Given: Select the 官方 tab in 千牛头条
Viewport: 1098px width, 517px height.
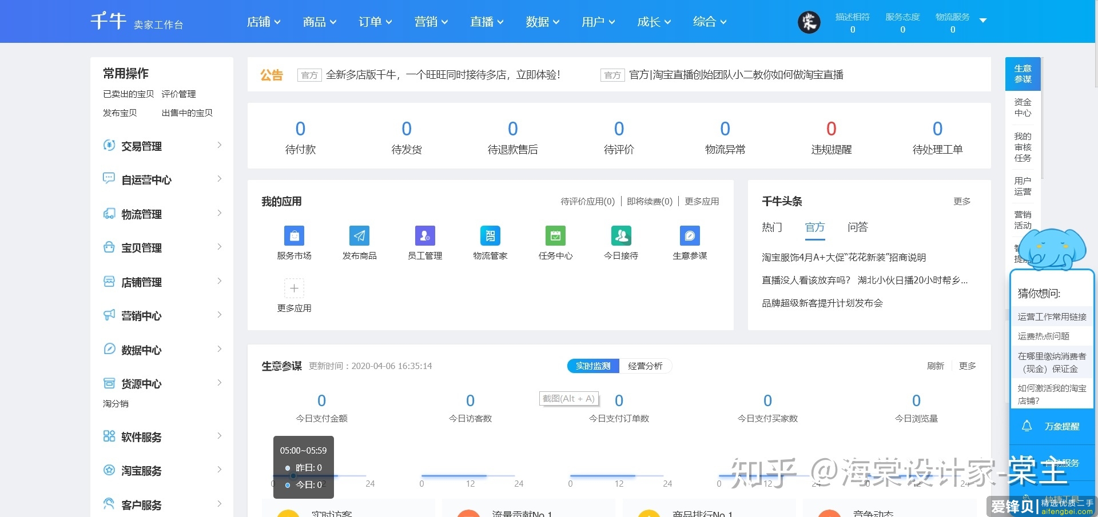Looking at the screenshot, I should pyautogui.click(x=815, y=227).
